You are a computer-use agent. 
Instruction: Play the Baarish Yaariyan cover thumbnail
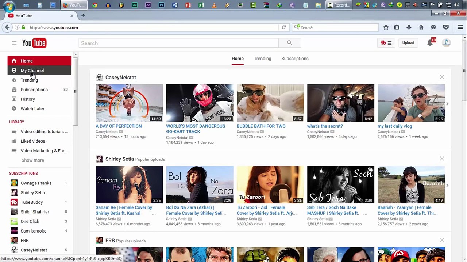411,184
